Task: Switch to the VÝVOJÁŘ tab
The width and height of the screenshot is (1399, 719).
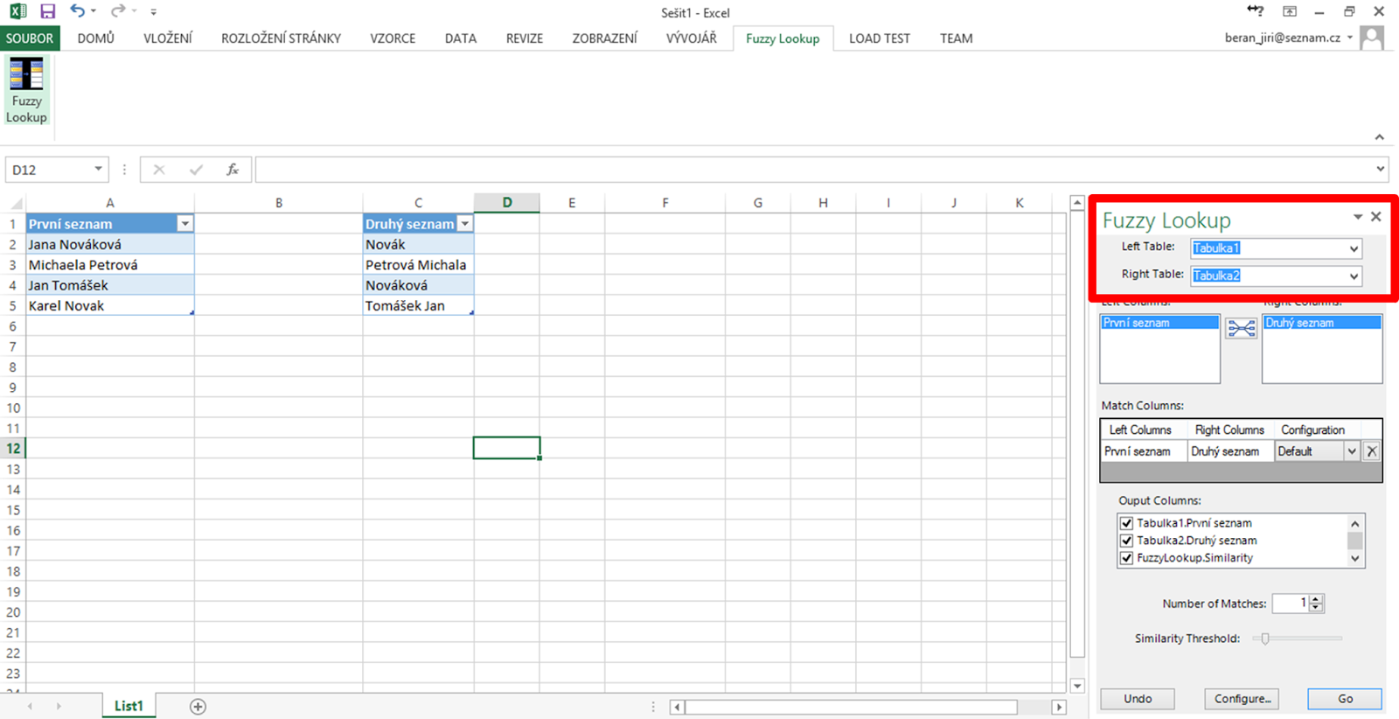Action: pyautogui.click(x=692, y=38)
